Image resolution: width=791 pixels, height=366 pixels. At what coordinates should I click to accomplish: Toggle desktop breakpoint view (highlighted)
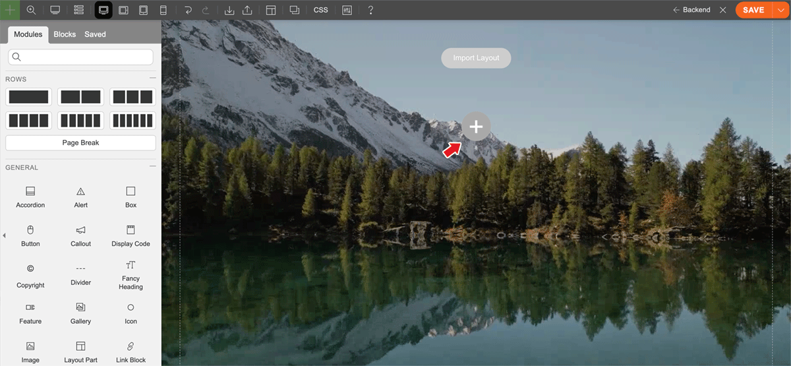point(103,10)
